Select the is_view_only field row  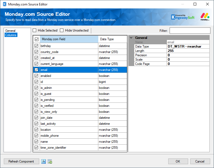pyautogui.click(x=80, y=112)
